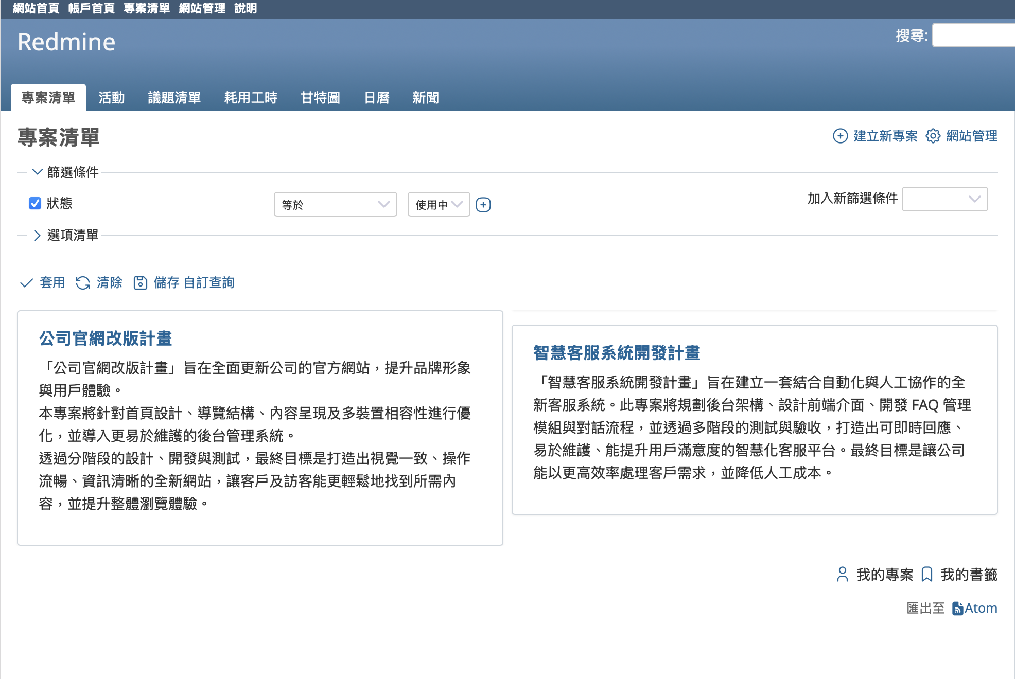Open the 智慧客服系統開發計畫 project
This screenshot has width=1015, height=679.
click(x=617, y=353)
